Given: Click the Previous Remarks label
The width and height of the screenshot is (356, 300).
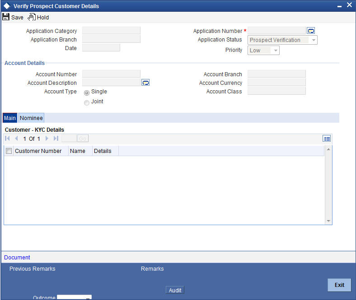Looking at the screenshot, I should pyautogui.click(x=32, y=268).
